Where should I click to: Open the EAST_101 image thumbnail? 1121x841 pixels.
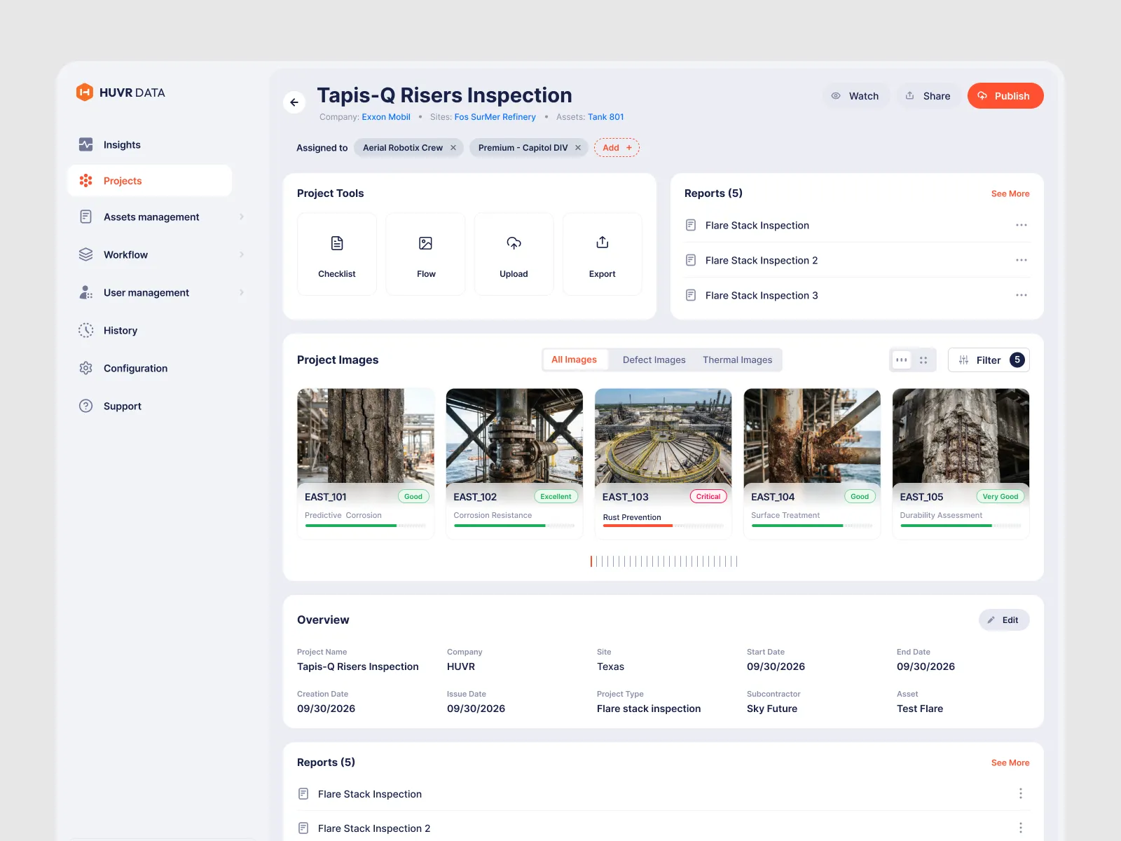click(366, 436)
